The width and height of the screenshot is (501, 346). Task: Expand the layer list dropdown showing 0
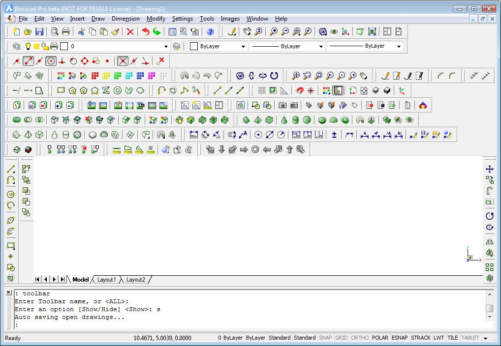(x=166, y=46)
